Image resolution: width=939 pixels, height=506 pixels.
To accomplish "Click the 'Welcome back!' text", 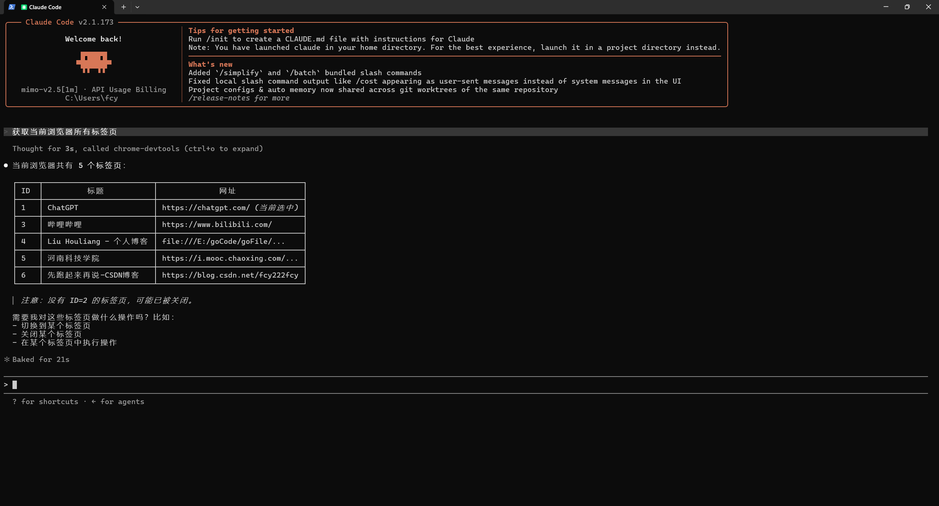I will [x=94, y=39].
